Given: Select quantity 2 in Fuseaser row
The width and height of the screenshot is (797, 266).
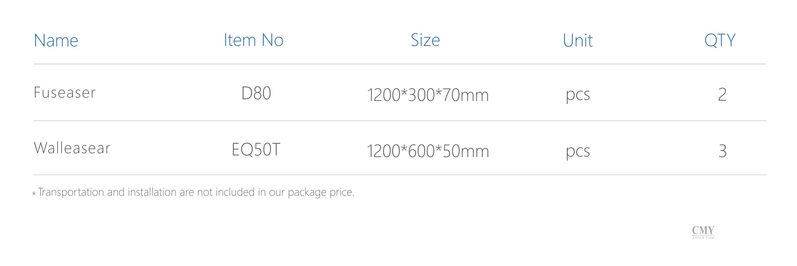Looking at the screenshot, I should click(x=722, y=94).
